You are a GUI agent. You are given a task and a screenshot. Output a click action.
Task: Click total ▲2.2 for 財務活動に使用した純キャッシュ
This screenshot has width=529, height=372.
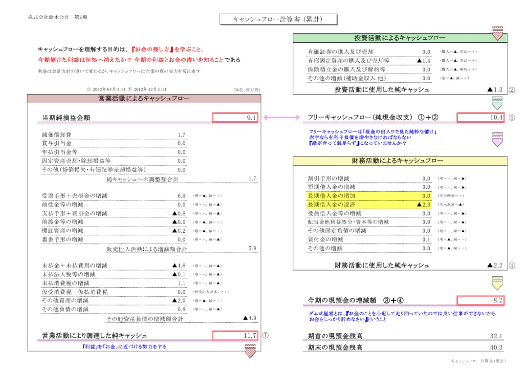coord(495,265)
